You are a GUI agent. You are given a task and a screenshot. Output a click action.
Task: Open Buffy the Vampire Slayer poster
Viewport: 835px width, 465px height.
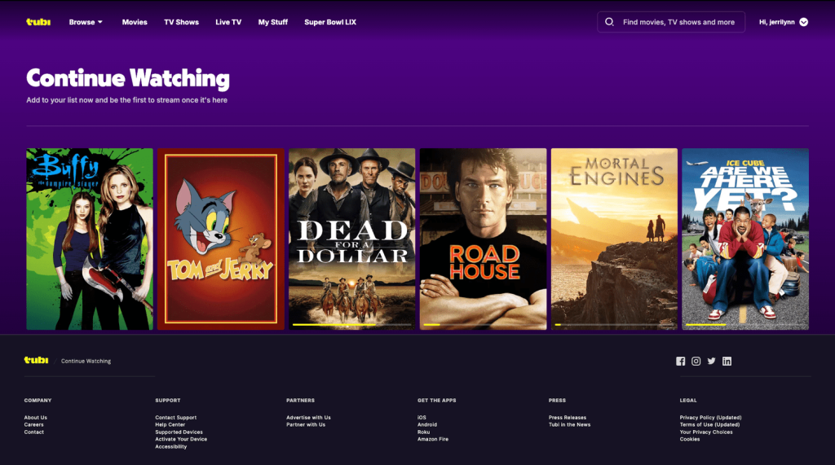coord(90,239)
